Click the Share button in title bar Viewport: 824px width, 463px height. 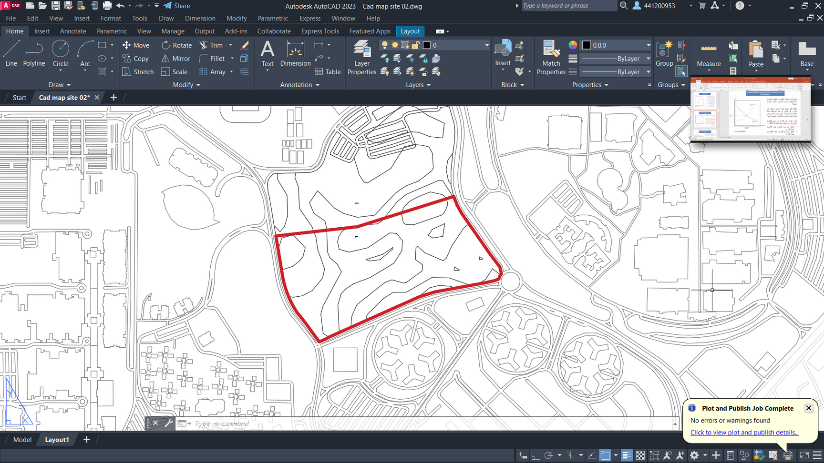[x=177, y=6]
